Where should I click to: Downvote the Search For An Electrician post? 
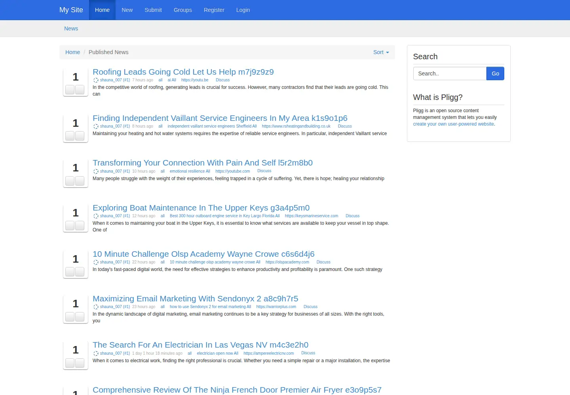80,363
